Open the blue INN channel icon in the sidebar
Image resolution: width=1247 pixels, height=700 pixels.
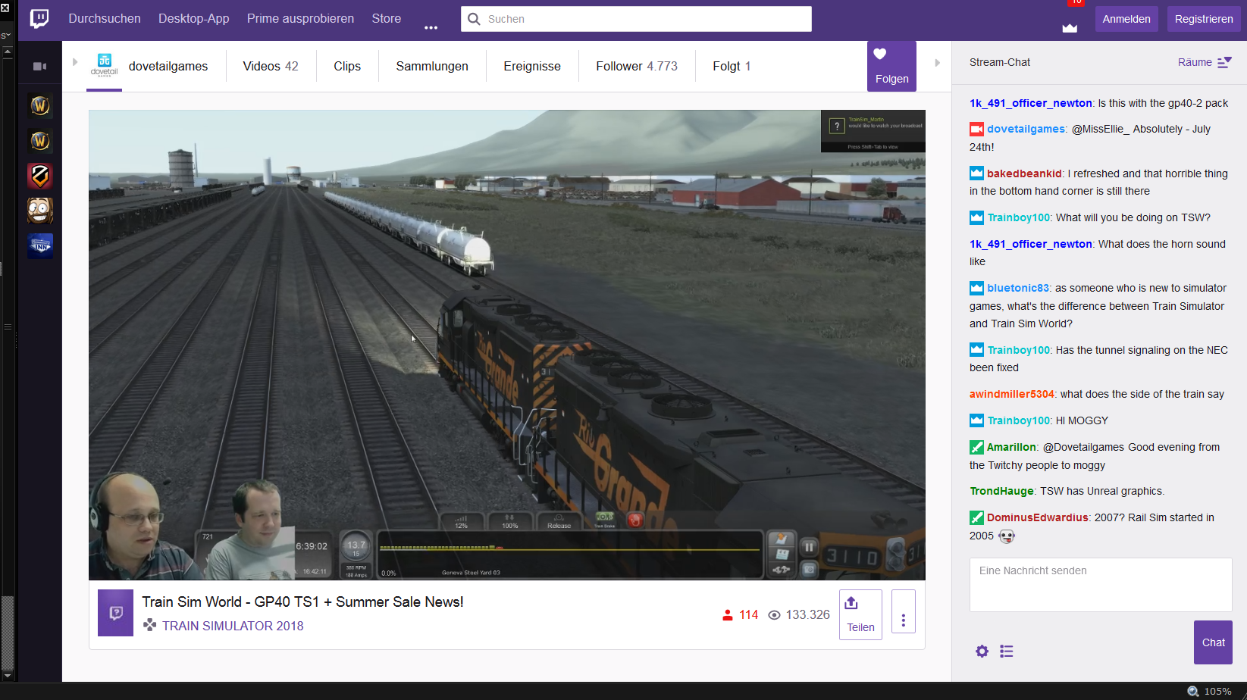(40, 246)
